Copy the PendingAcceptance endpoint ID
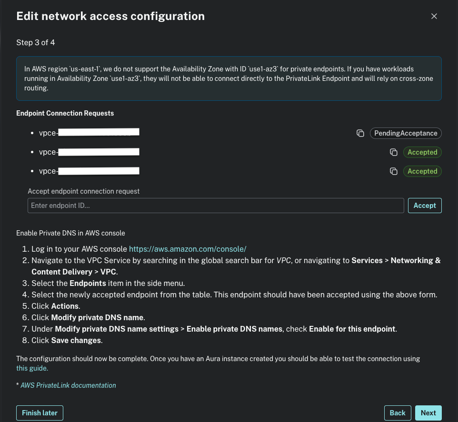Viewport: 458px width, 422px height. coord(360,133)
